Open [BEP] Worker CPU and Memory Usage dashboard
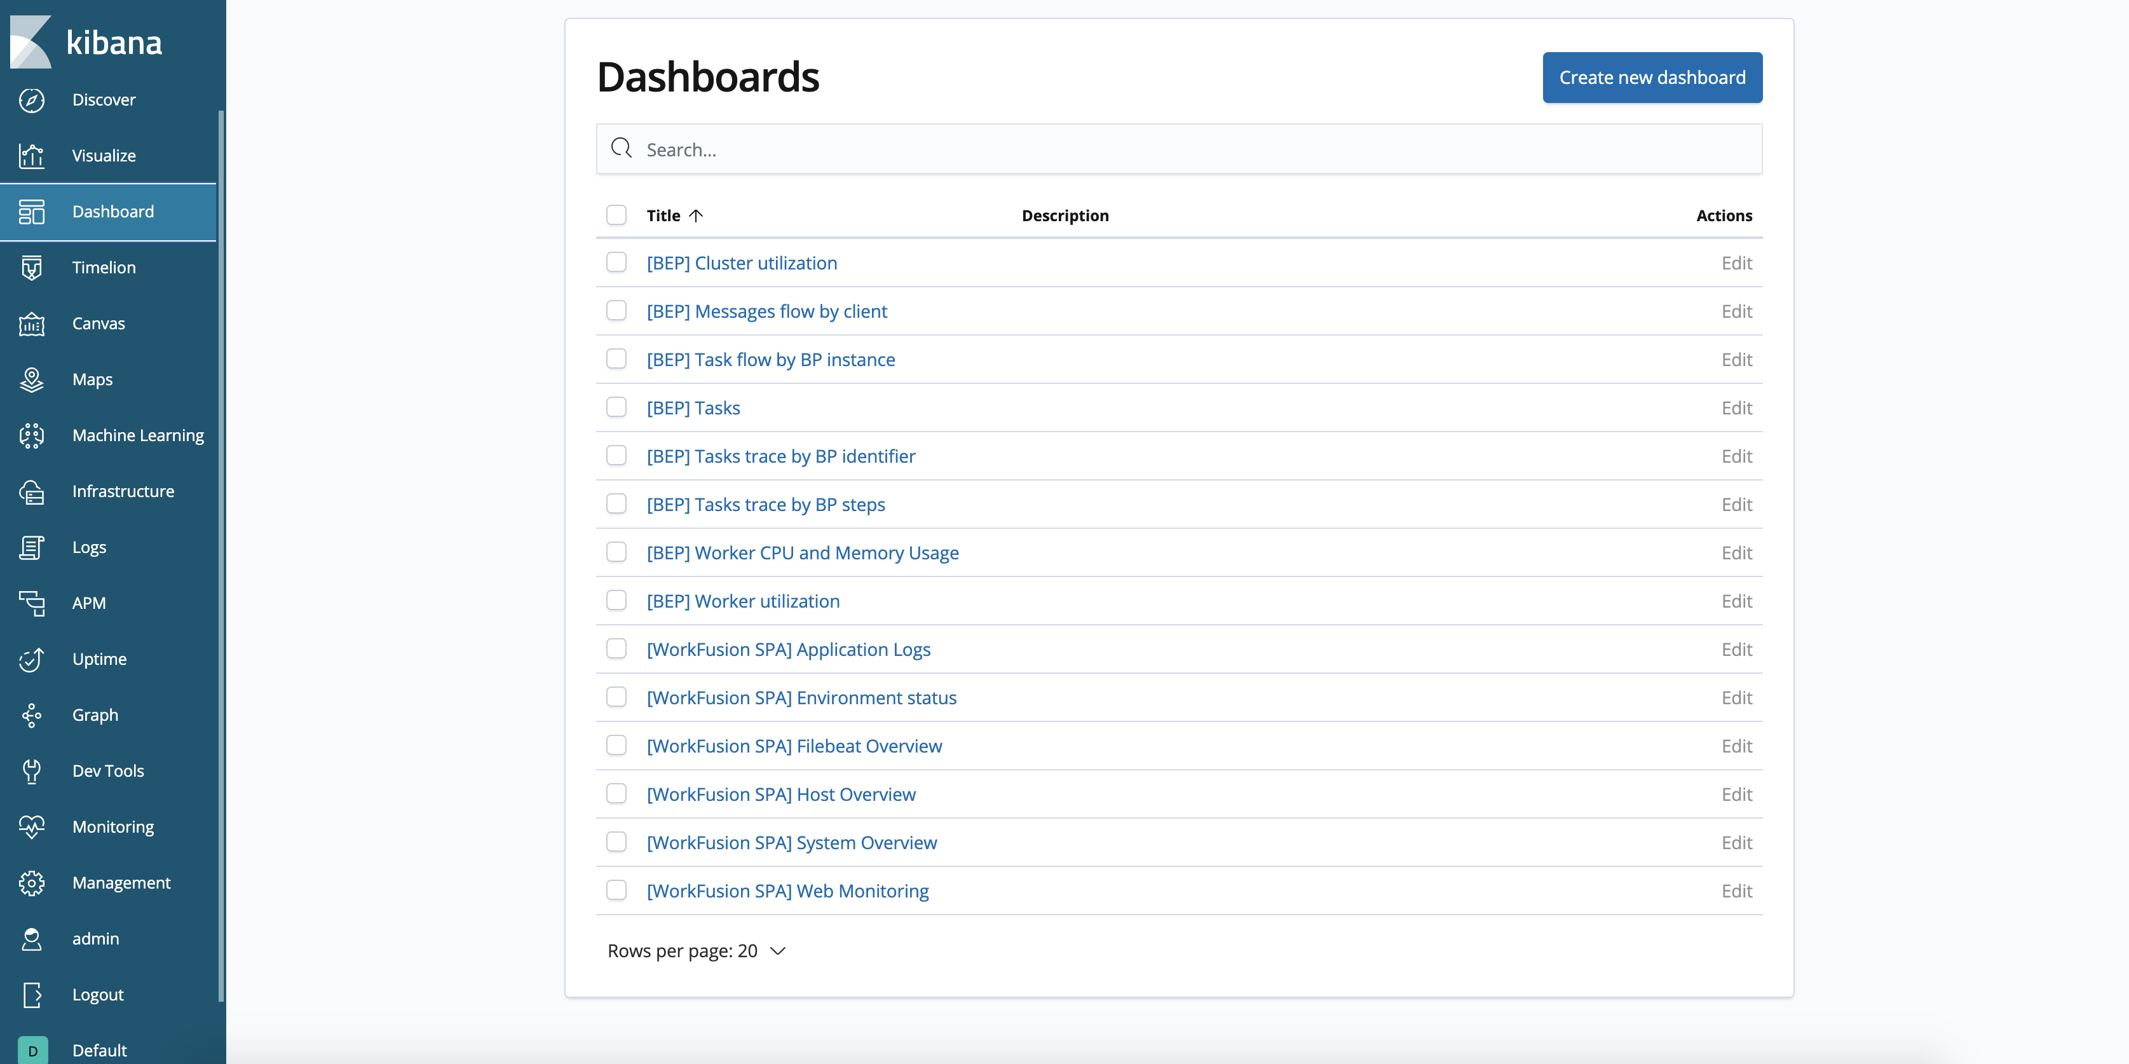The width and height of the screenshot is (2129, 1064). click(803, 553)
